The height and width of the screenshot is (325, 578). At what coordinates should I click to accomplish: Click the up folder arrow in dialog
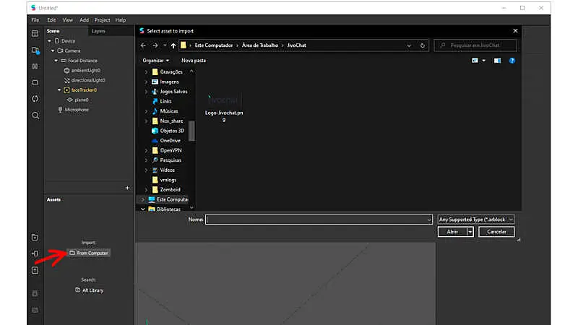pos(173,45)
